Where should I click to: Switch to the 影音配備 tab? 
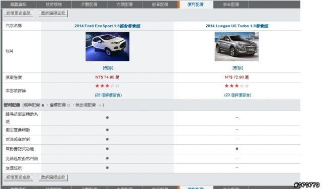[160, 5]
